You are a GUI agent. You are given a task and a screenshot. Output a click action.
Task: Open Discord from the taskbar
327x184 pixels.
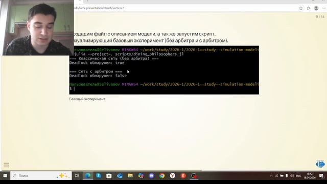151,176
